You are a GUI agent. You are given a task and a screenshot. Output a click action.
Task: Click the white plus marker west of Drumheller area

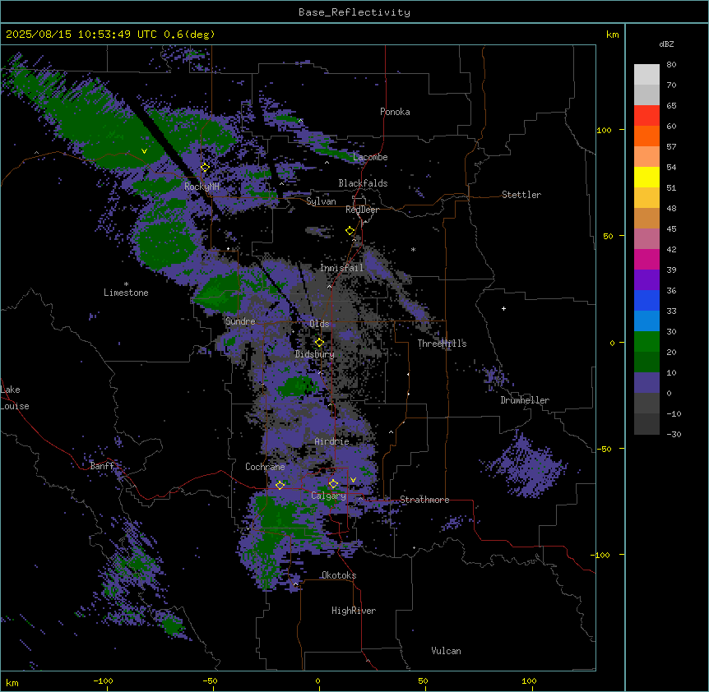pos(503,308)
